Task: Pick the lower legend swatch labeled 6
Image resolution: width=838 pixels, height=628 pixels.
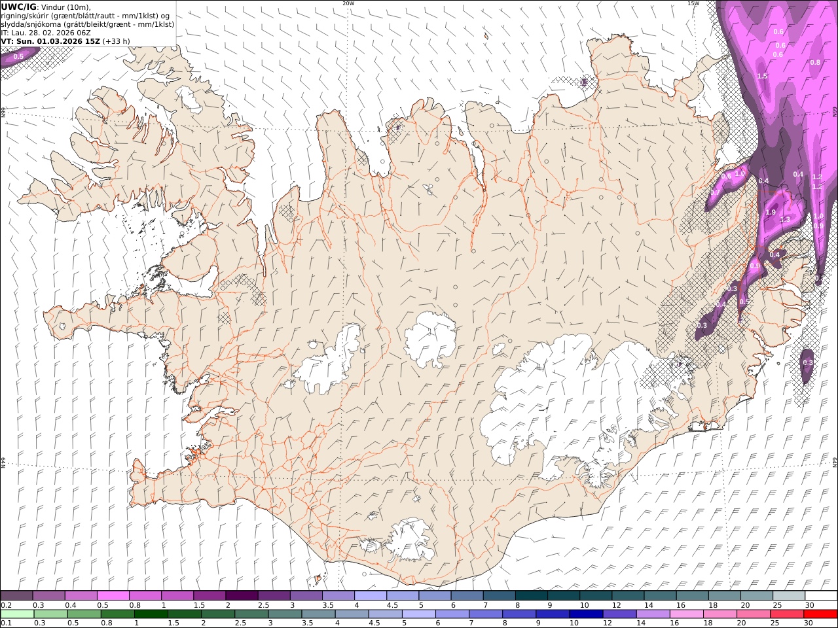Action: pyautogui.click(x=452, y=614)
